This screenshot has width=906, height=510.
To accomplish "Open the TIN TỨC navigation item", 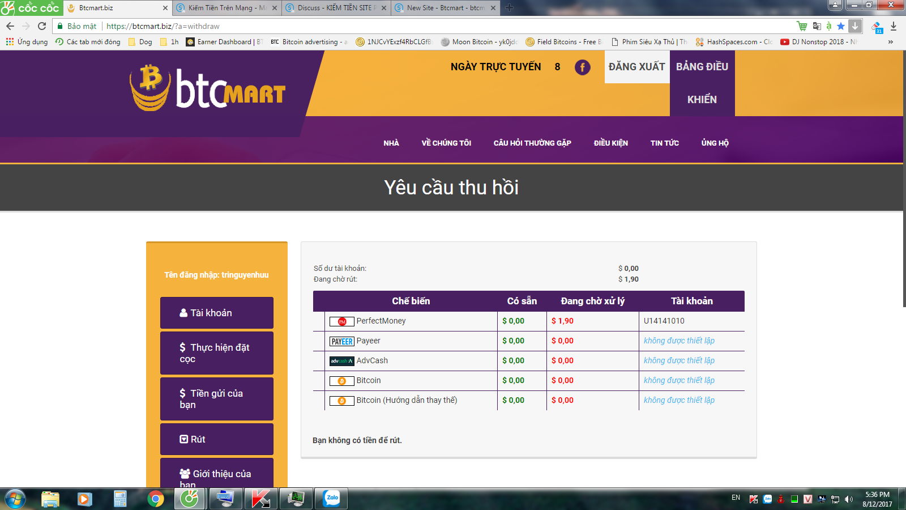I will pyautogui.click(x=665, y=143).
